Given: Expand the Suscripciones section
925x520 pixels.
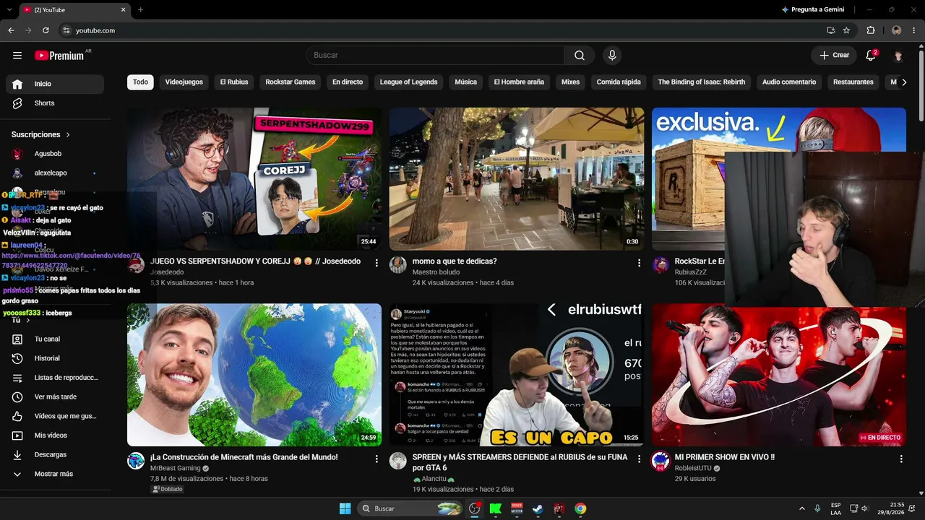Looking at the screenshot, I should click(40, 134).
